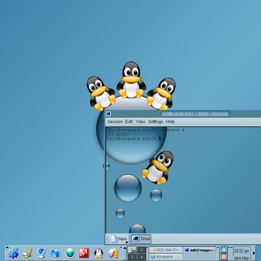Open Settings menu in Konsole
This screenshot has height=261, width=261.
tap(155, 121)
